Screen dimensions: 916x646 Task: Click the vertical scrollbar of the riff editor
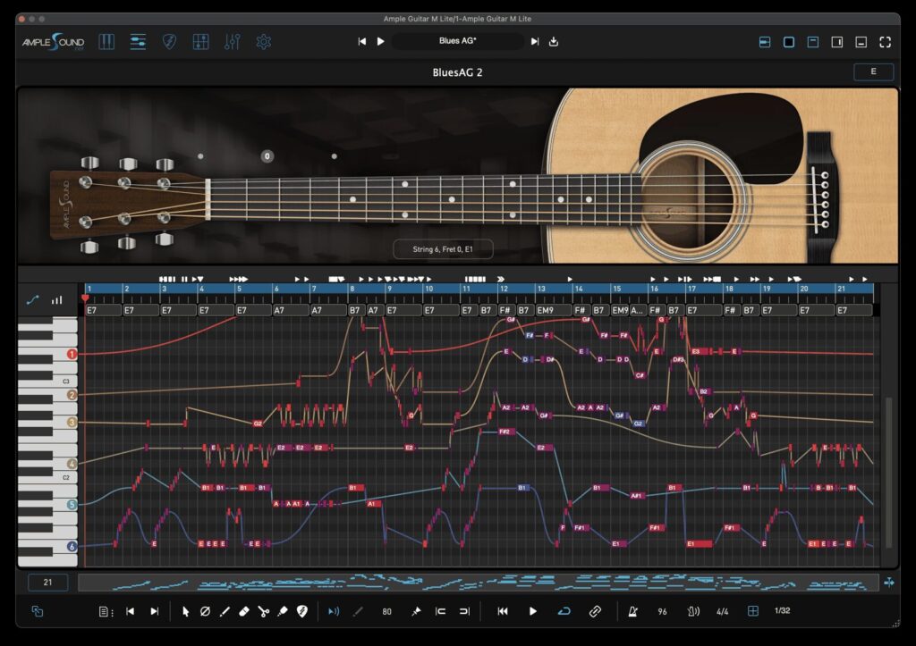889,472
